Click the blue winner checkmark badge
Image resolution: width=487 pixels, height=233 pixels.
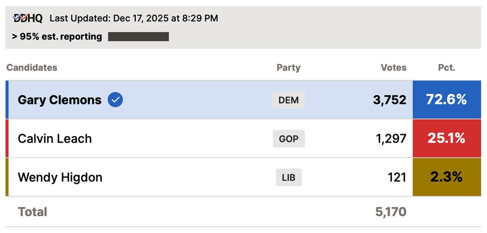pos(115,100)
